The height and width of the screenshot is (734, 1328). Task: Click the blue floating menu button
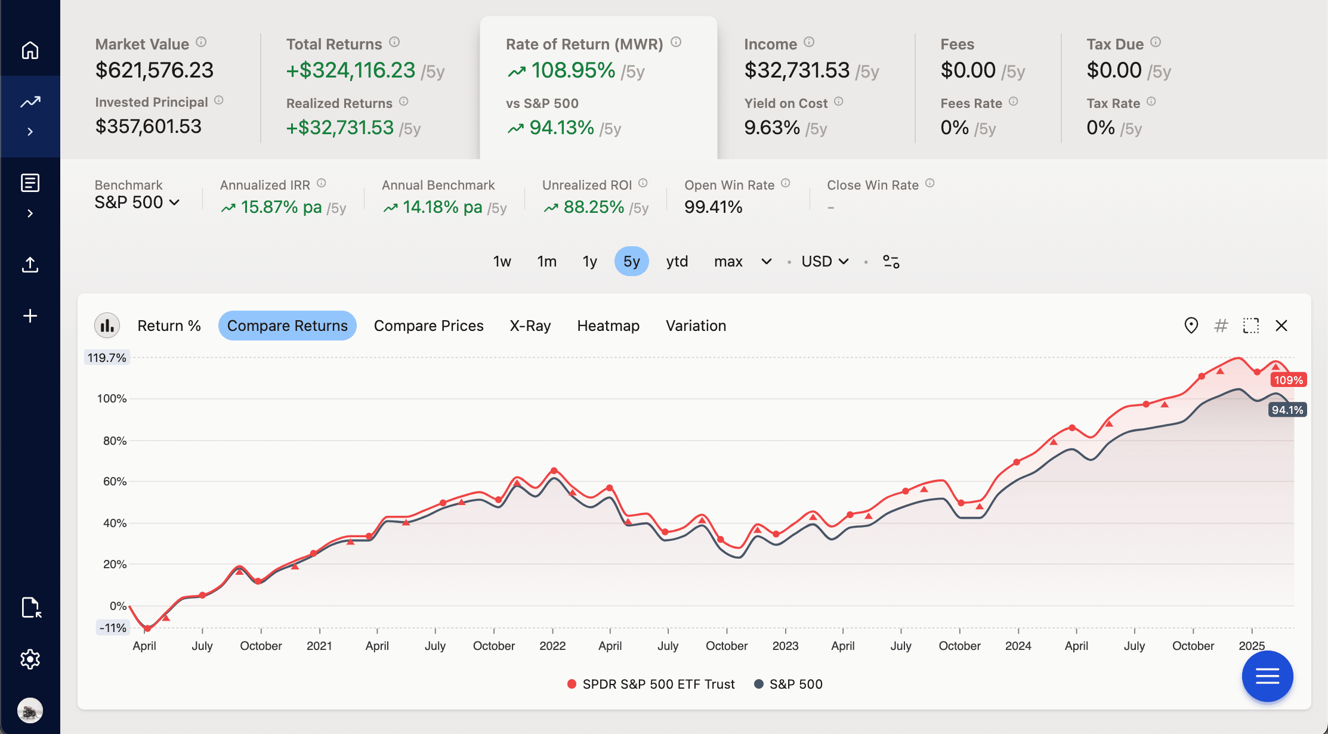(1267, 676)
